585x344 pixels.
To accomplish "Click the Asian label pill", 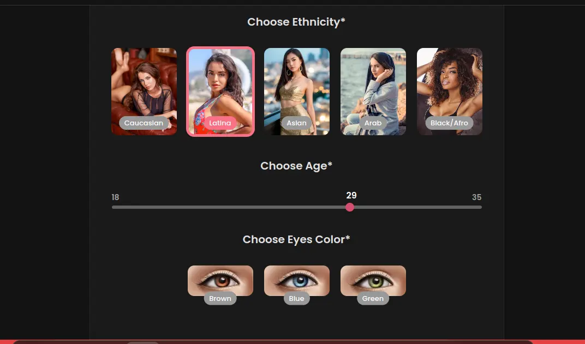I will (297, 123).
